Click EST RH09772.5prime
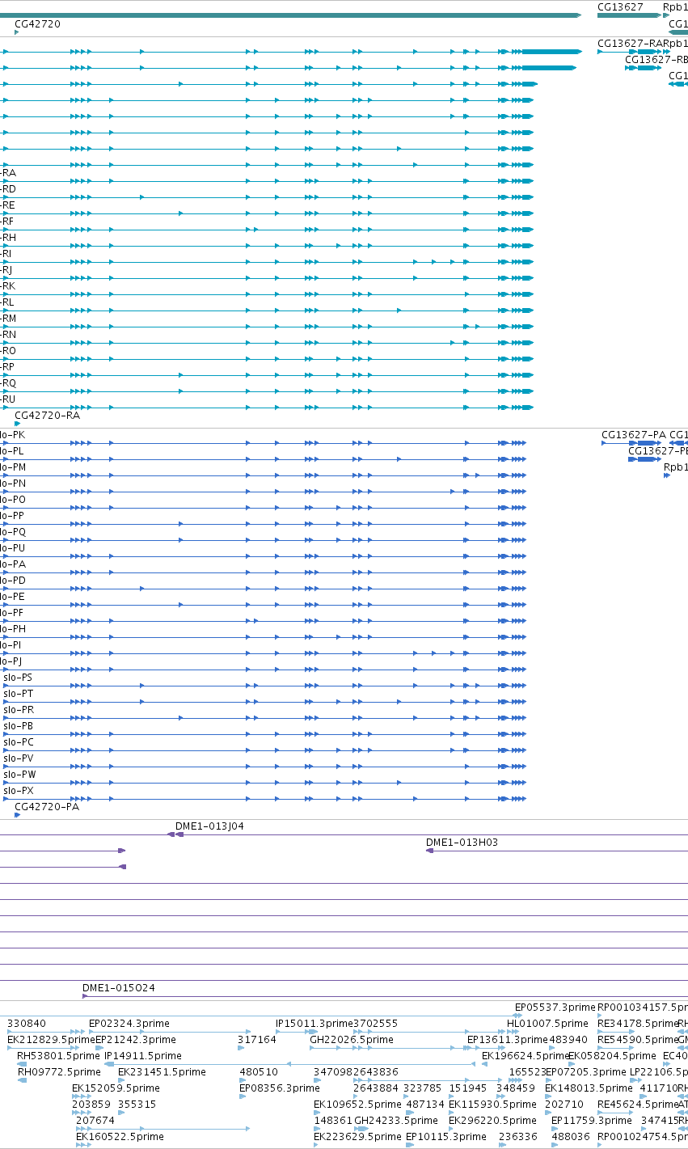Screen dimensions: 688x1149 59,1072
